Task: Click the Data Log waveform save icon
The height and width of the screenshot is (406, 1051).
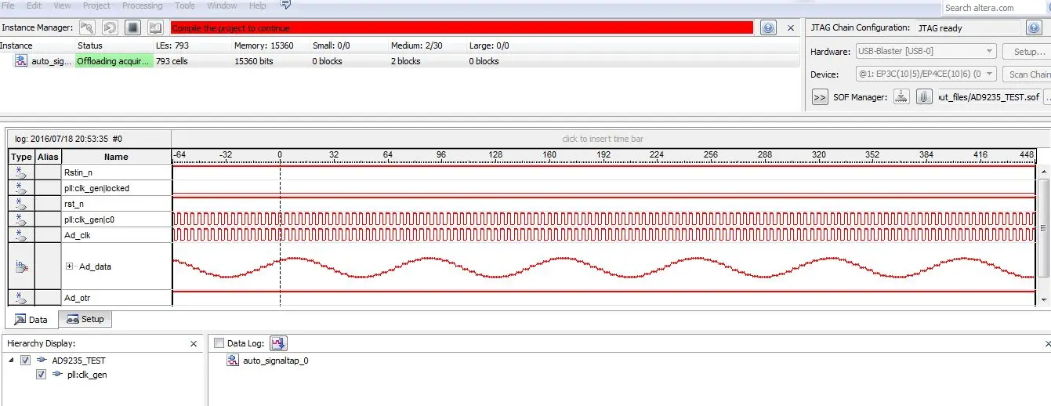Action: point(278,343)
